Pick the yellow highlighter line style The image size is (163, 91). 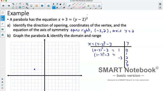(77, 7)
